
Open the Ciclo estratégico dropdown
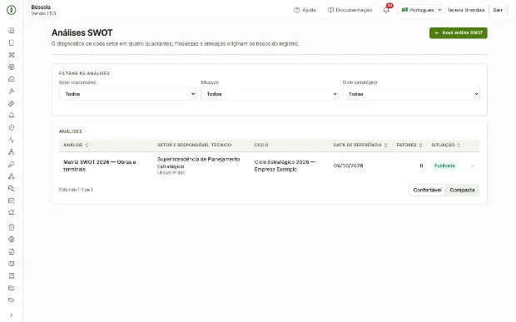[x=411, y=94]
